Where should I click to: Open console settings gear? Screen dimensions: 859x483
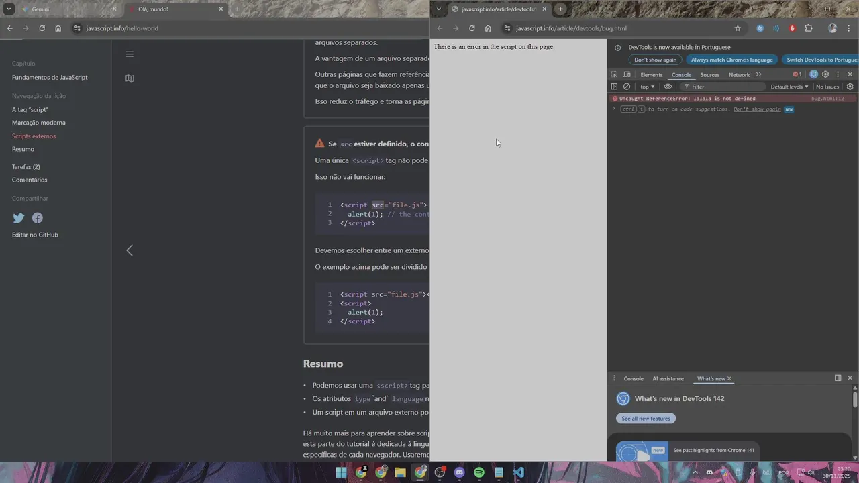point(850,87)
